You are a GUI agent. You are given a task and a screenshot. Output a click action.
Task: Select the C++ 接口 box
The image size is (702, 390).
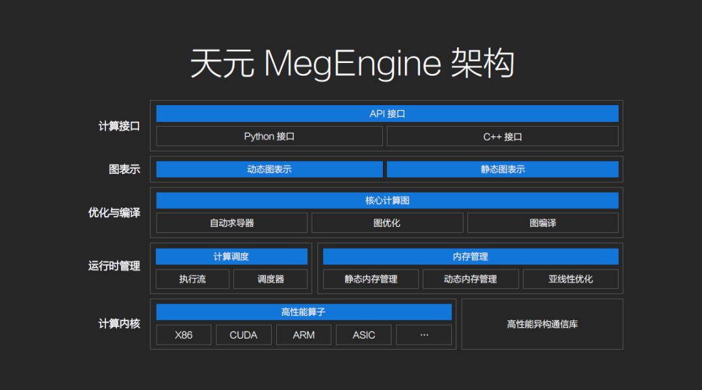tap(502, 136)
